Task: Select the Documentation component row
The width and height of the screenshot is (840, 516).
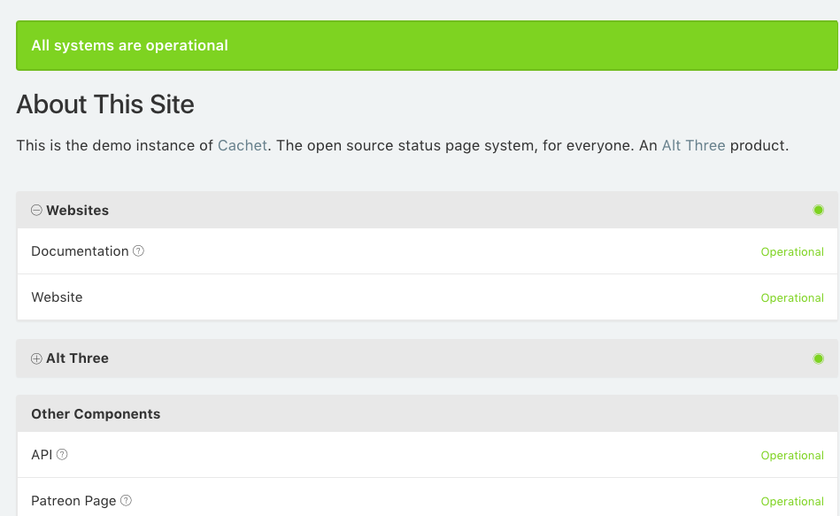Action: click(425, 251)
